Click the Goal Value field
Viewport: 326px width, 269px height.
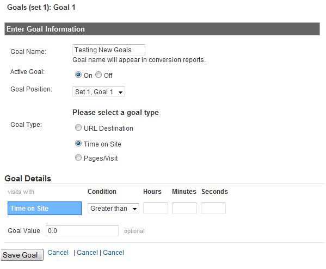[x=82, y=230]
